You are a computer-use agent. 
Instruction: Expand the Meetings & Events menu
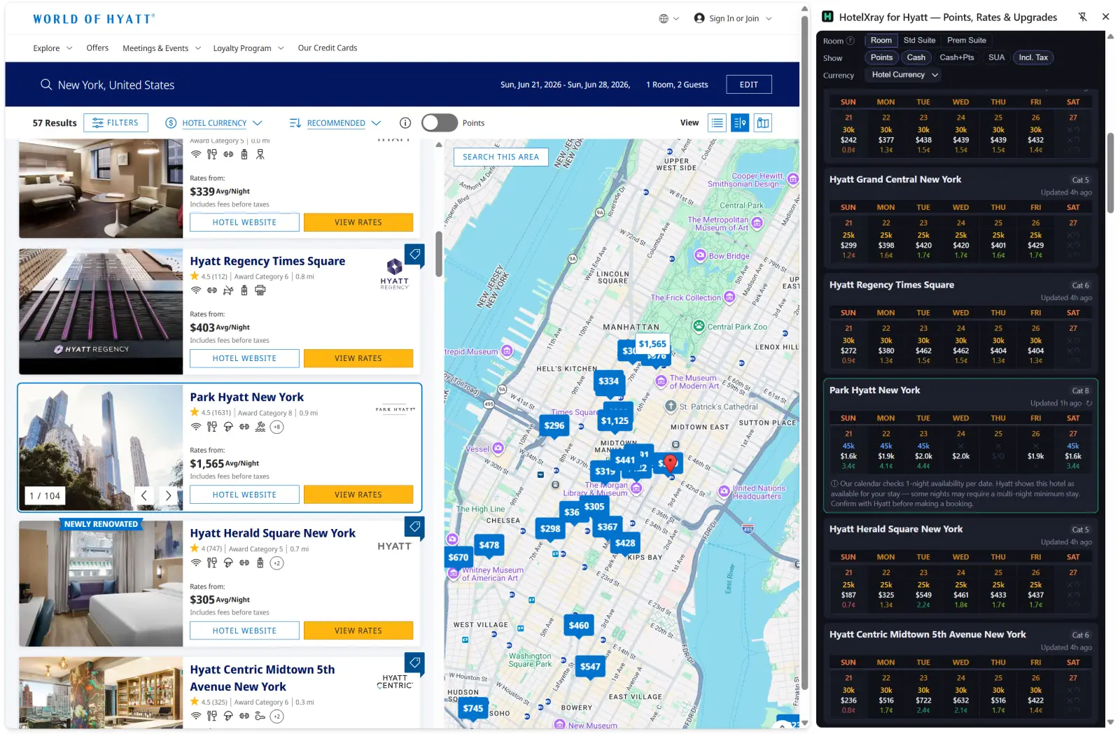162,48
